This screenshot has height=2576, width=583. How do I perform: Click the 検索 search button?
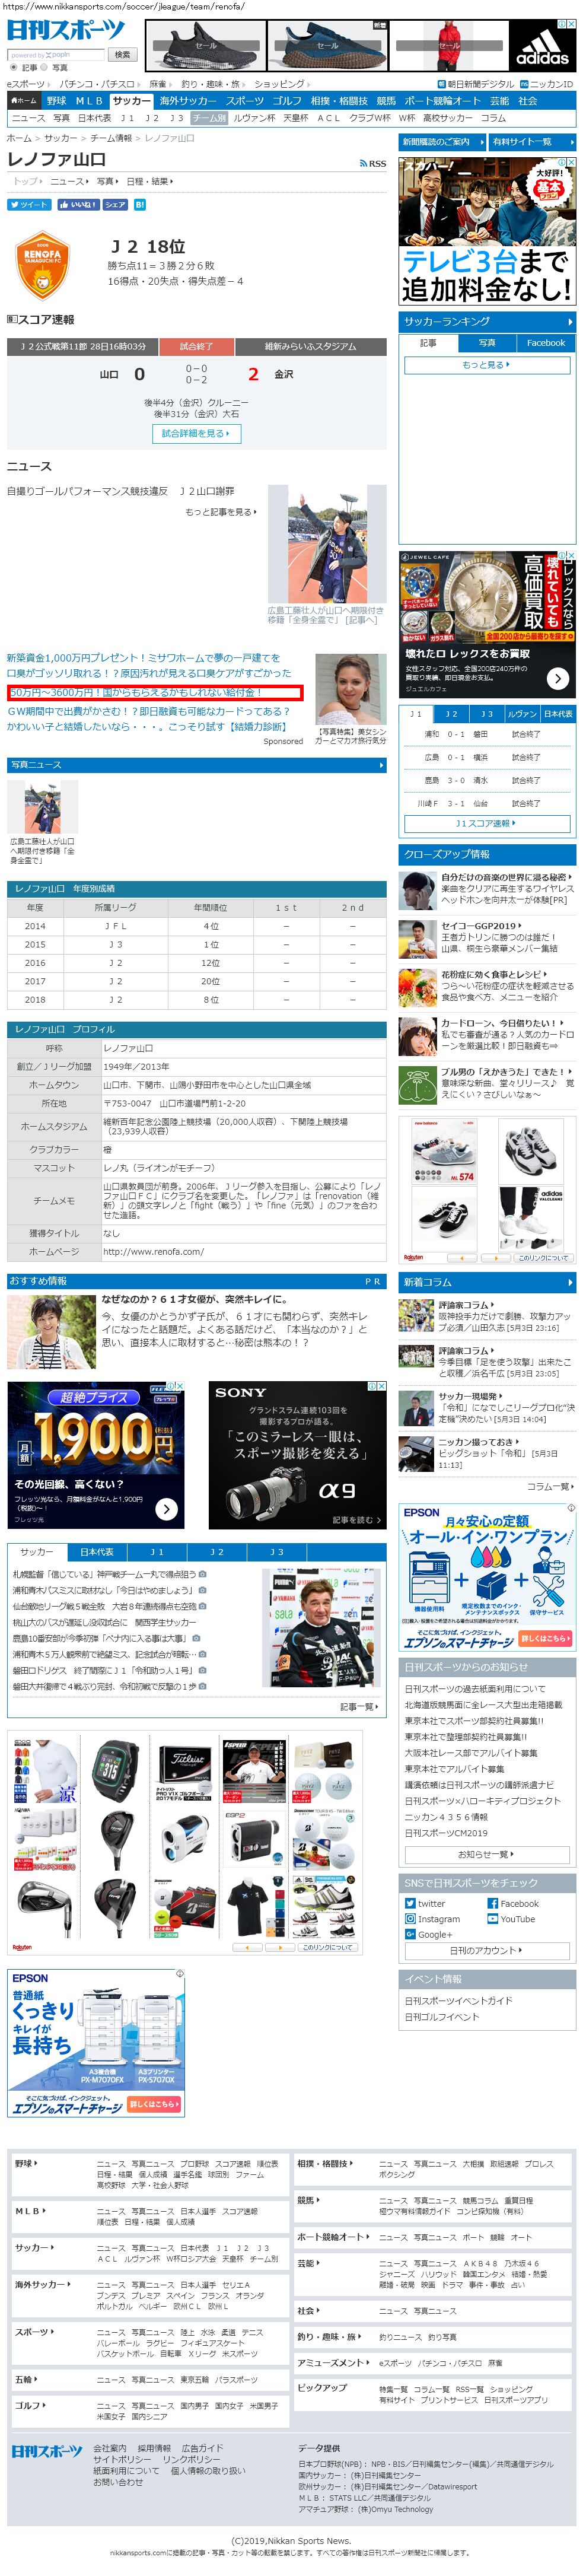click(x=122, y=54)
